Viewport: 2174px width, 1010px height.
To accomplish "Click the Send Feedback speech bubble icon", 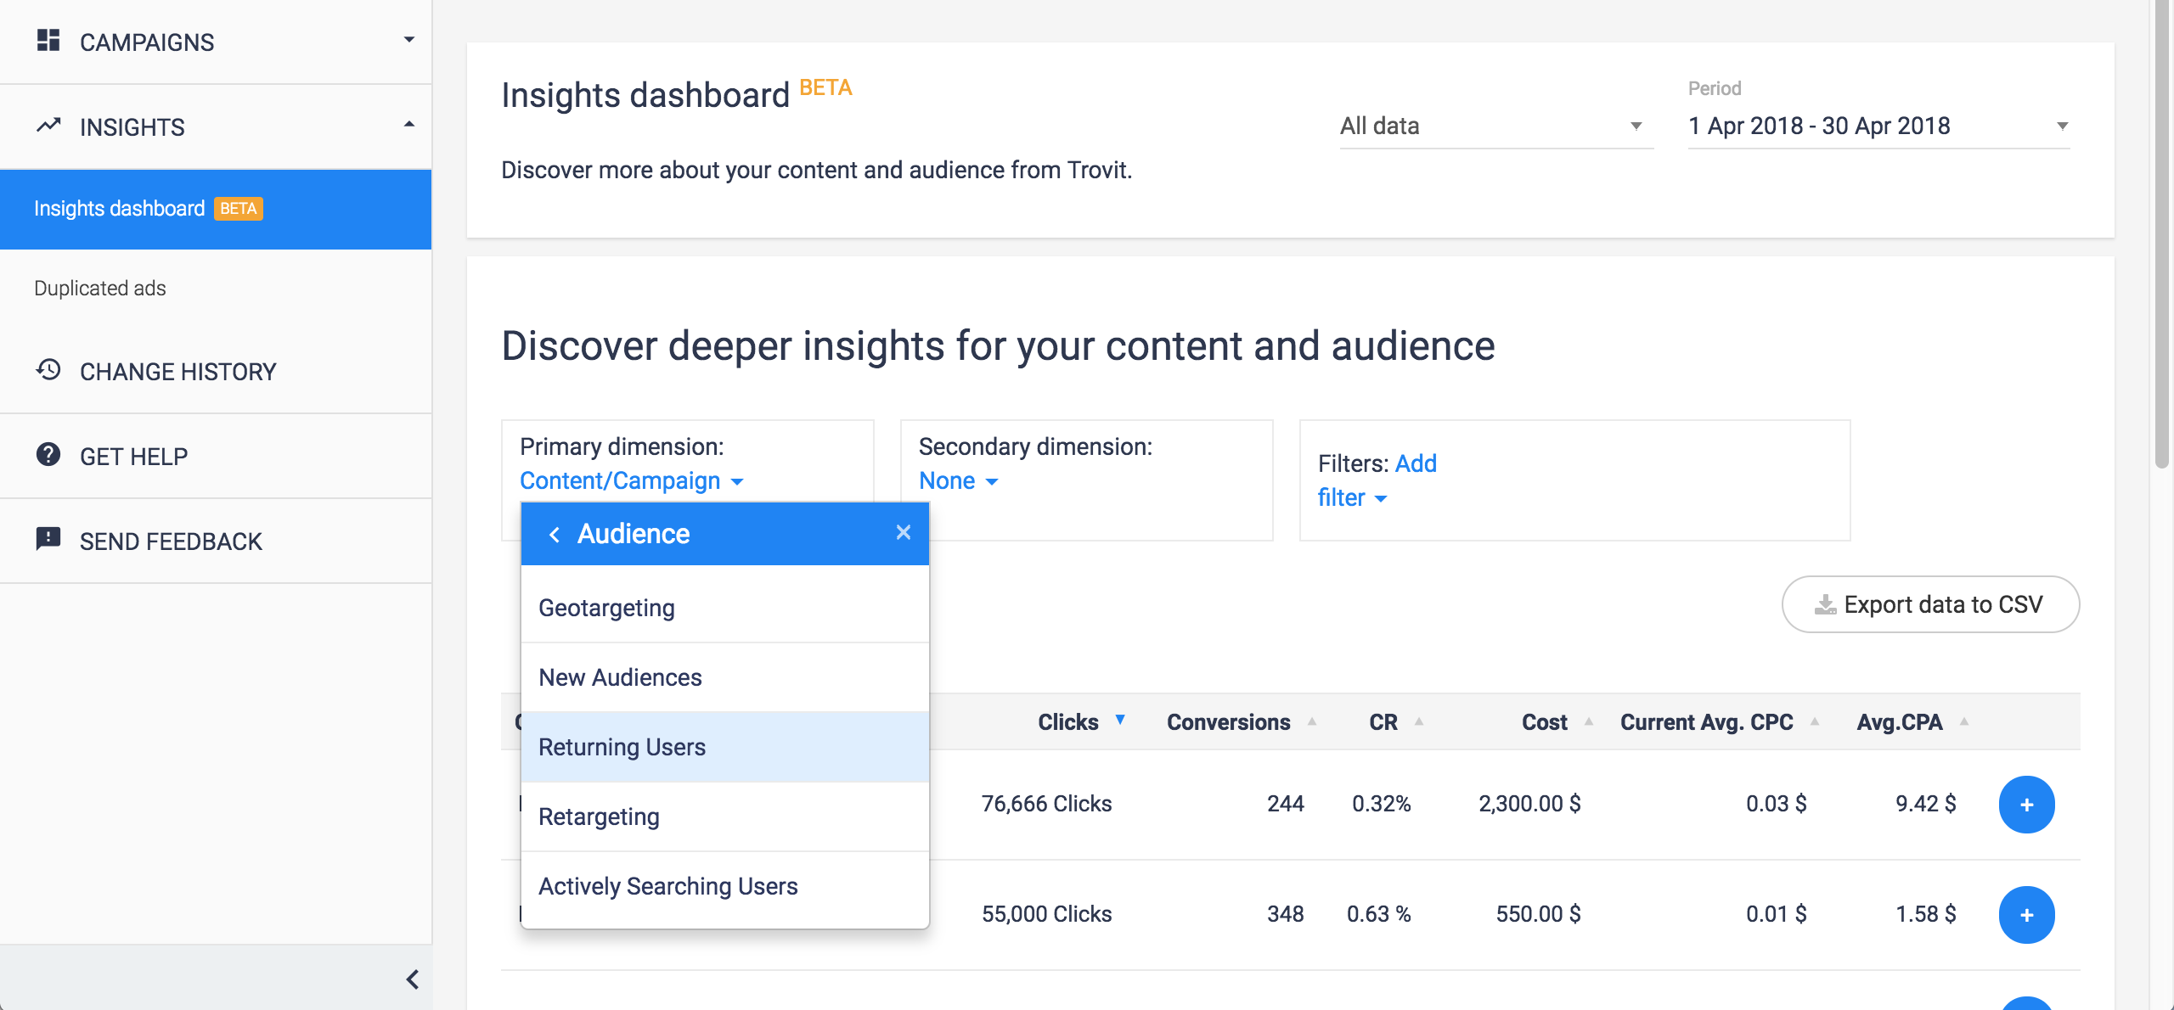I will 48,539.
